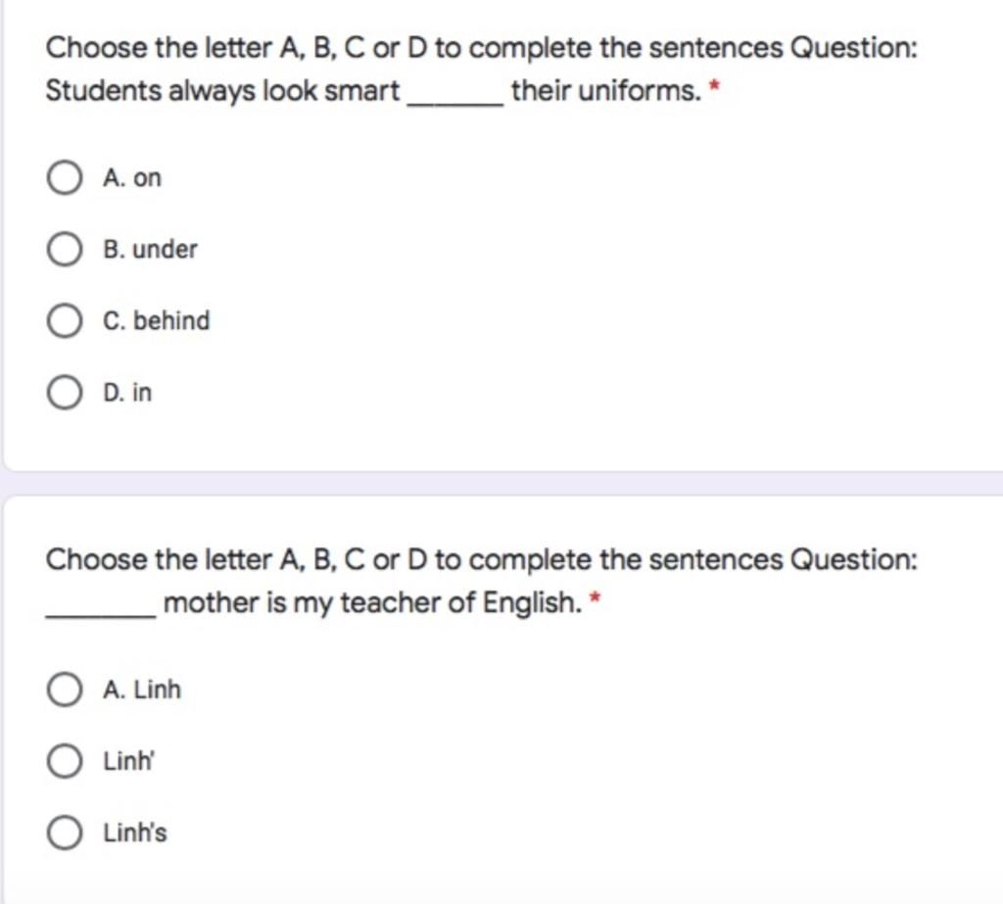Screen dimensions: 1003x904
Task: Click the red asterisk after 'teacher of English.'
Action: point(595,597)
